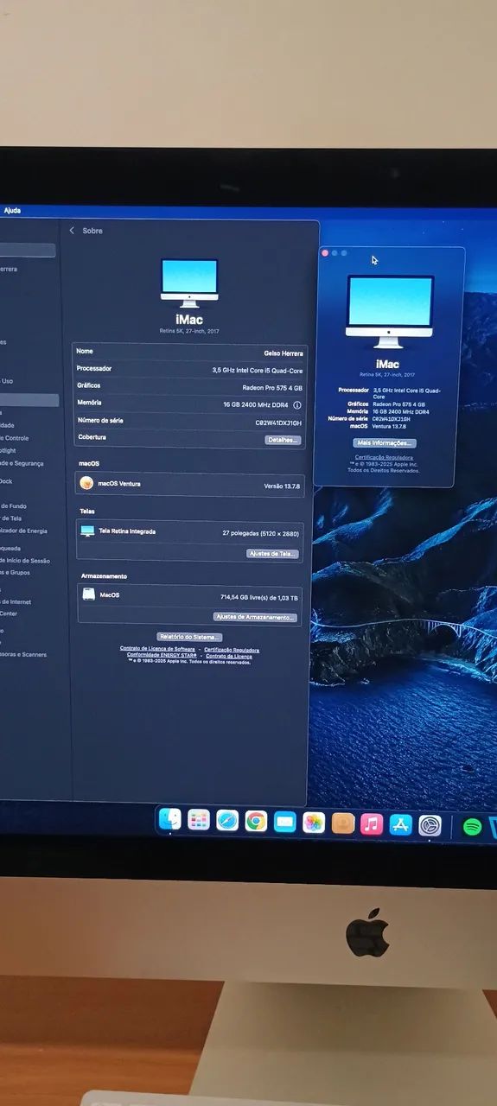Open Ajustes de Armazenamento… button
The height and width of the screenshot is (1106, 497).
255,618
